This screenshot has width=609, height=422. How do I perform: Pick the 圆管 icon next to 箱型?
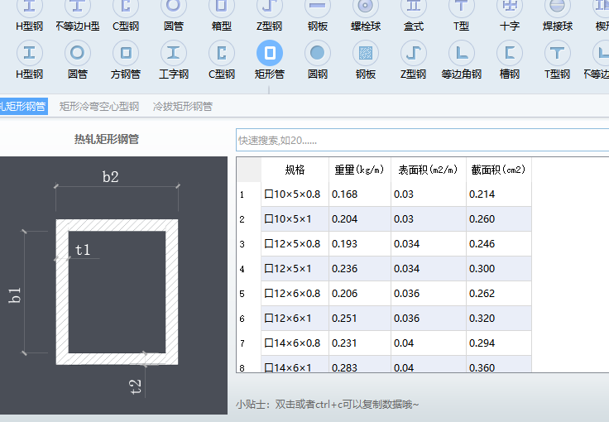[173, 7]
